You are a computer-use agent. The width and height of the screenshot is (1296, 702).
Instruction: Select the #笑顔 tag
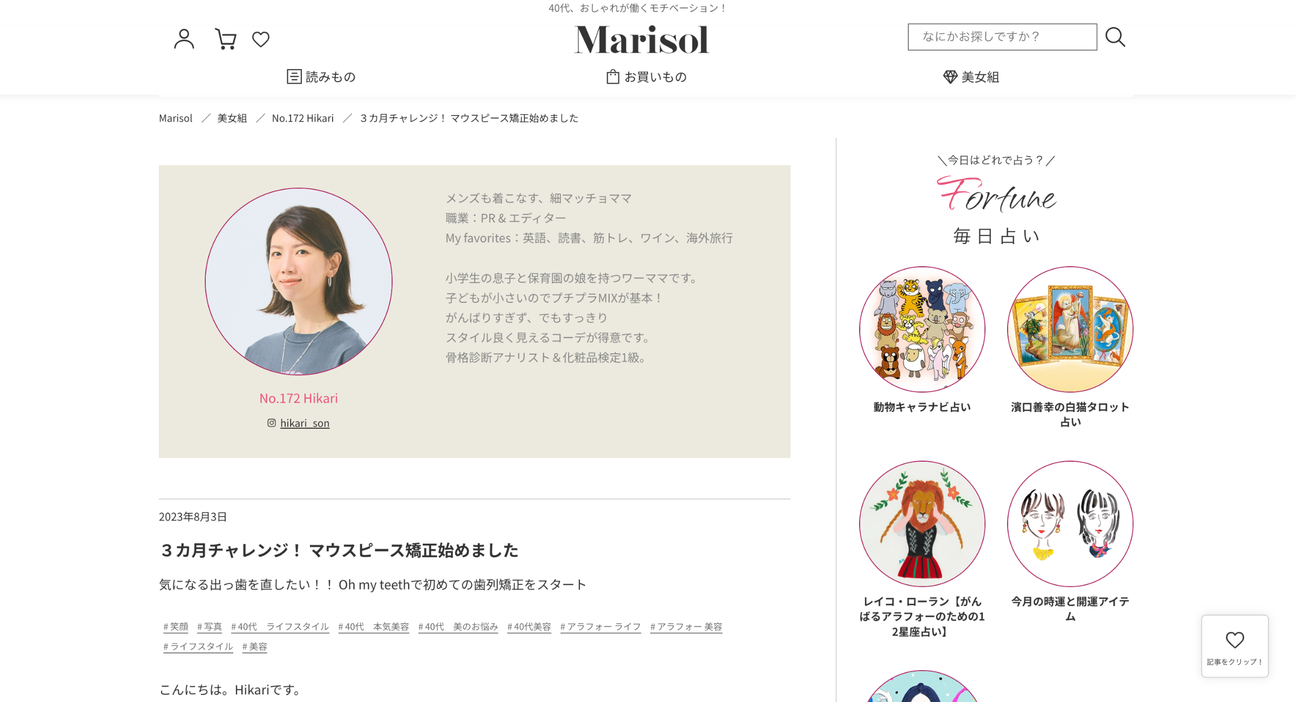(175, 626)
